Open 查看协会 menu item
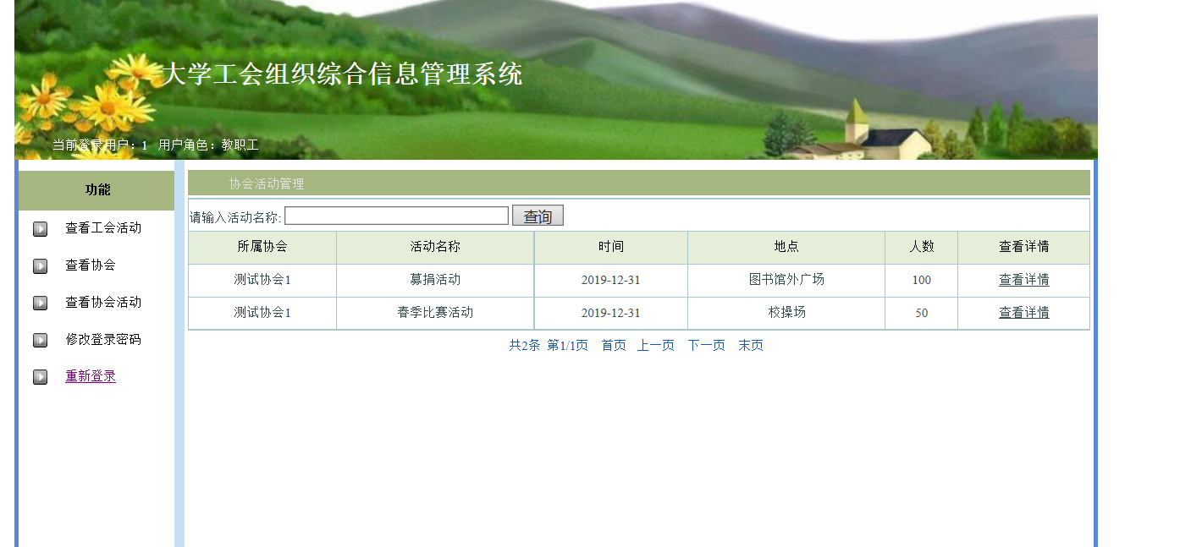This screenshot has height=547, width=1202. [x=91, y=265]
